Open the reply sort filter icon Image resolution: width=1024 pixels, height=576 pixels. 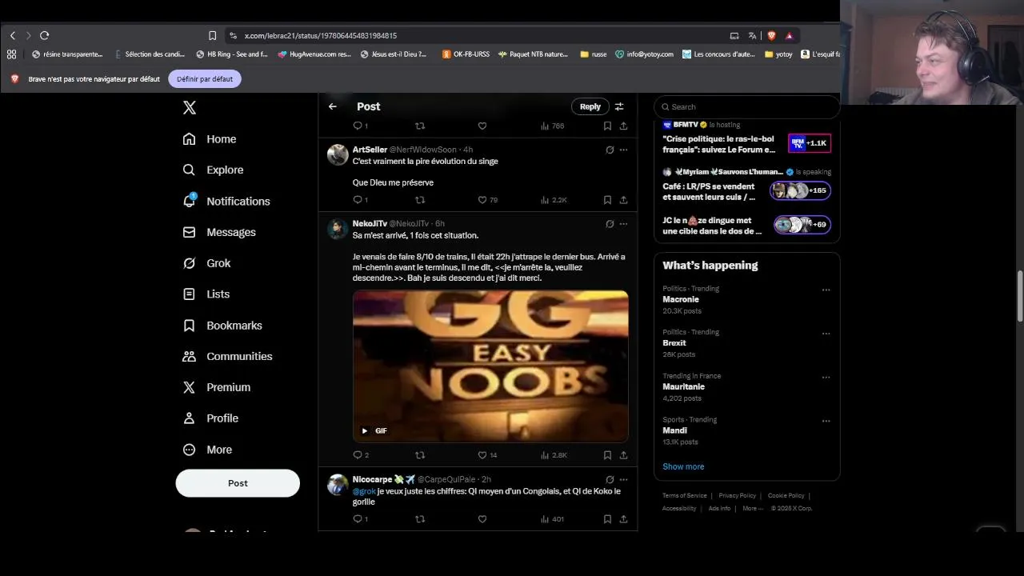(619, 106)
